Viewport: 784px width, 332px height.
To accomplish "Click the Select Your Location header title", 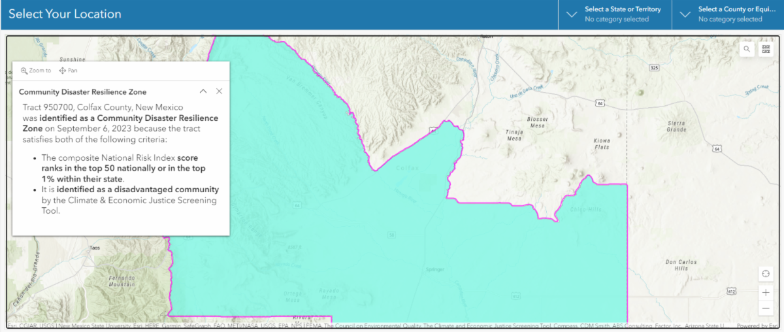I will (x=65, y=14).
